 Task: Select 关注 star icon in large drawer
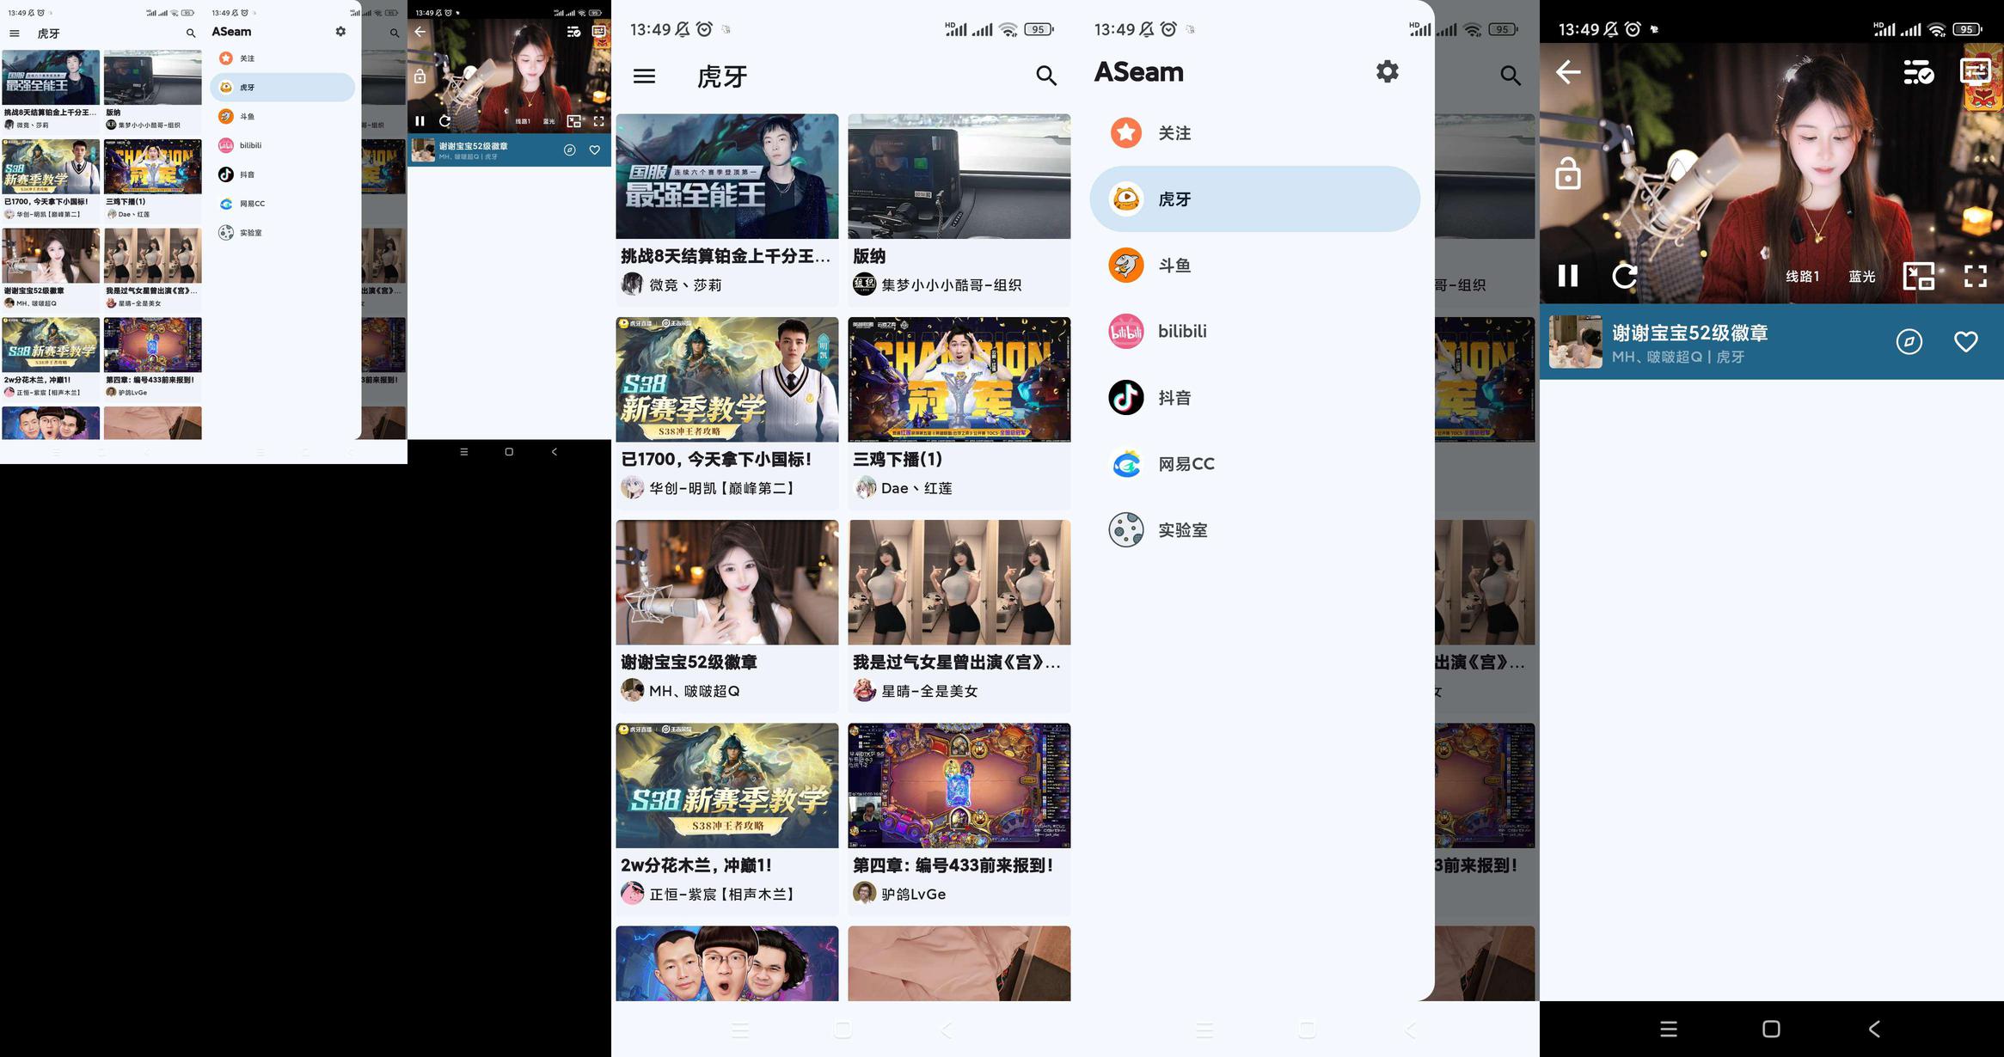(x=1126, y=132)
